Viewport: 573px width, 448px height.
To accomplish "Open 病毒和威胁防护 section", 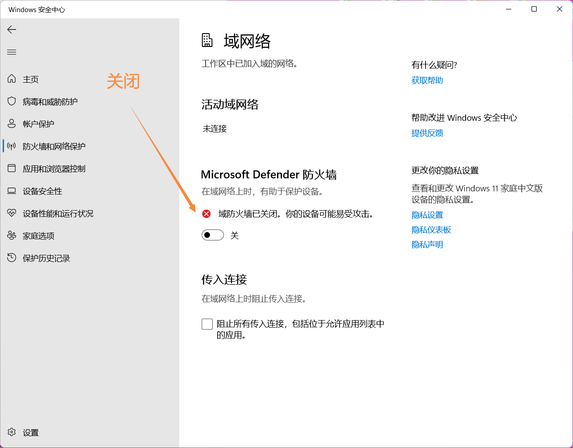I will [x=50, y=101].
